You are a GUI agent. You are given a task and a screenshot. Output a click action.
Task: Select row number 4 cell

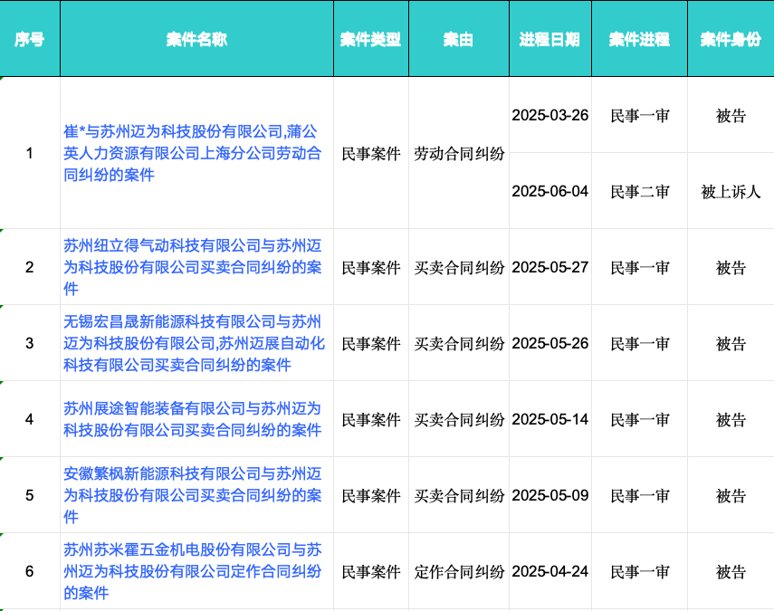coord(30,419)
